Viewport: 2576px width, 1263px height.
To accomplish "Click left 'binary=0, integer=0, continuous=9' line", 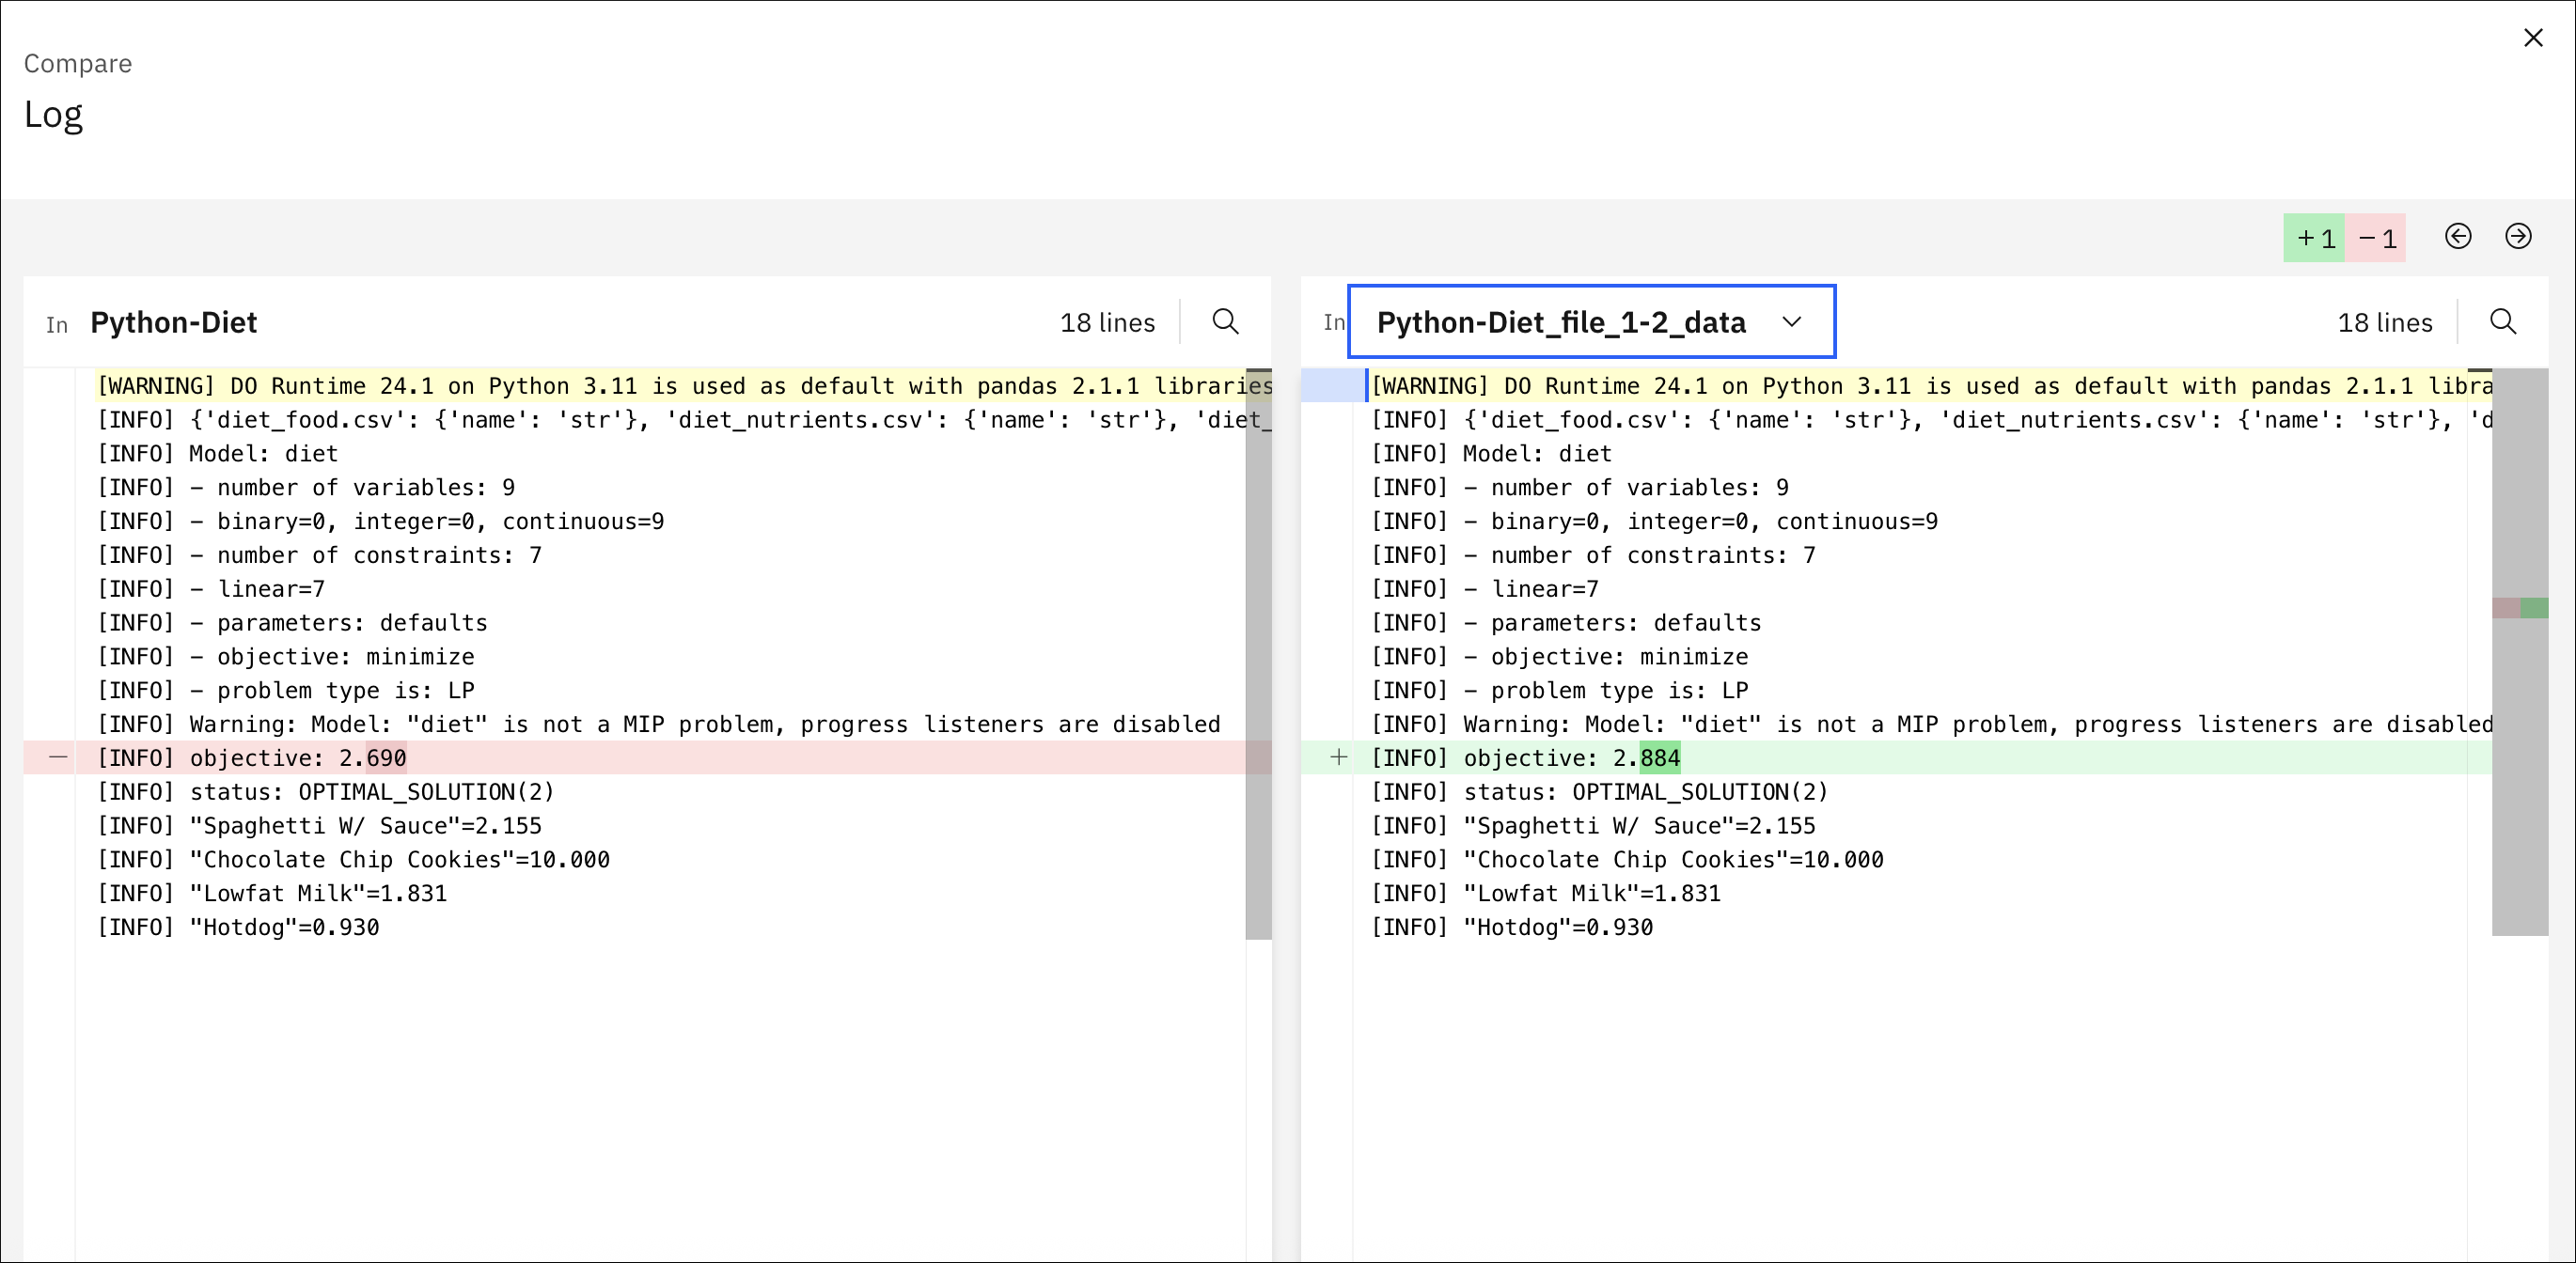I will click(380, 522).
